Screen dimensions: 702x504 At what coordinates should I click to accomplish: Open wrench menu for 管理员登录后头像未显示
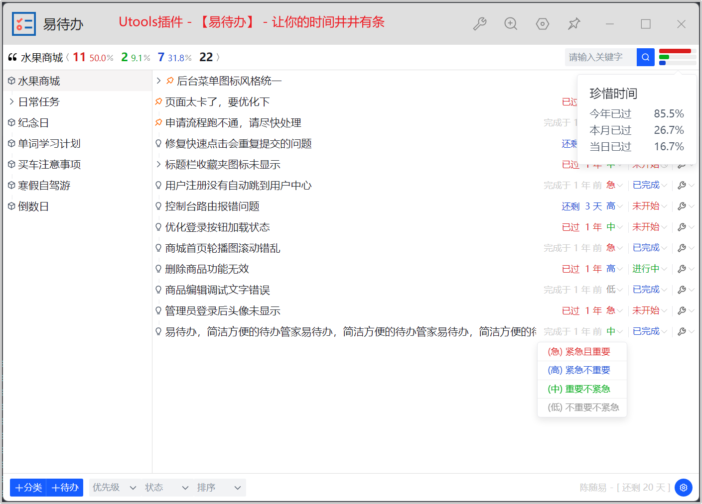pos(686,310)
